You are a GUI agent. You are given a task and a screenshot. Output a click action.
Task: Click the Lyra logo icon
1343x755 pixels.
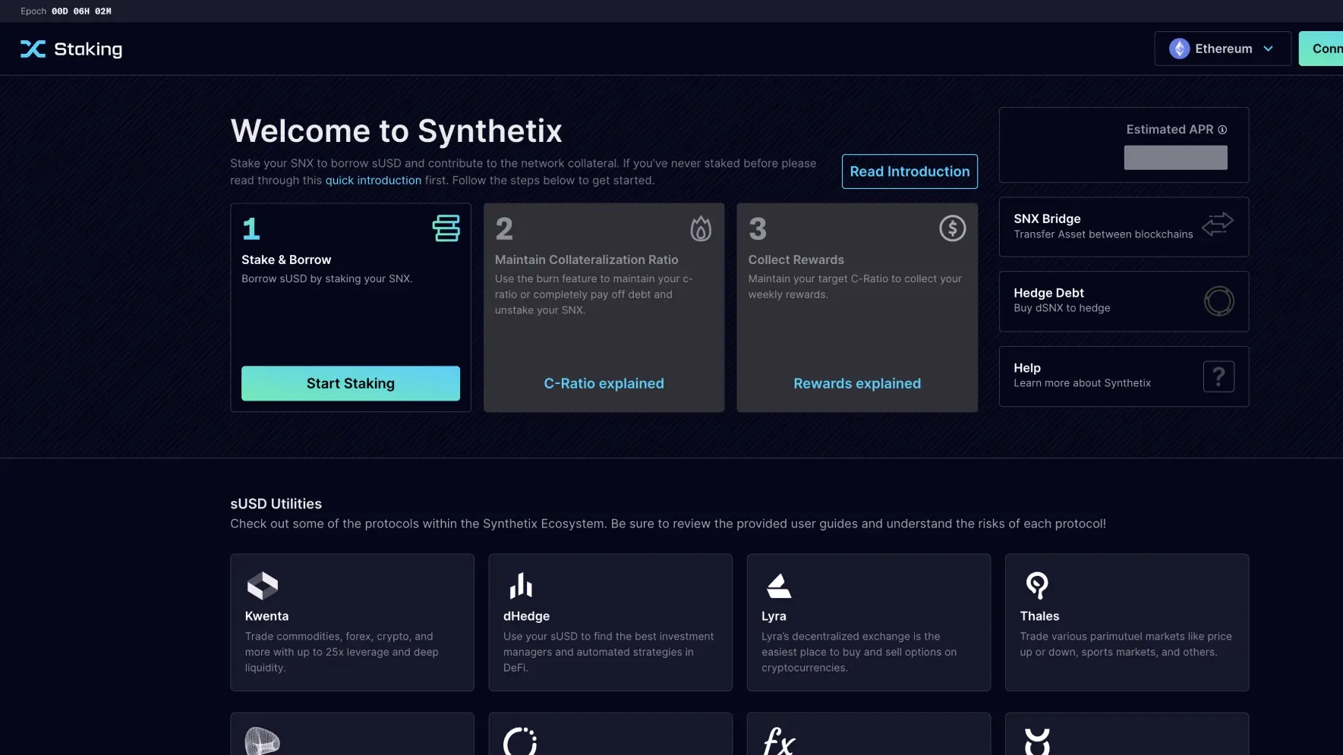point(779,586)
